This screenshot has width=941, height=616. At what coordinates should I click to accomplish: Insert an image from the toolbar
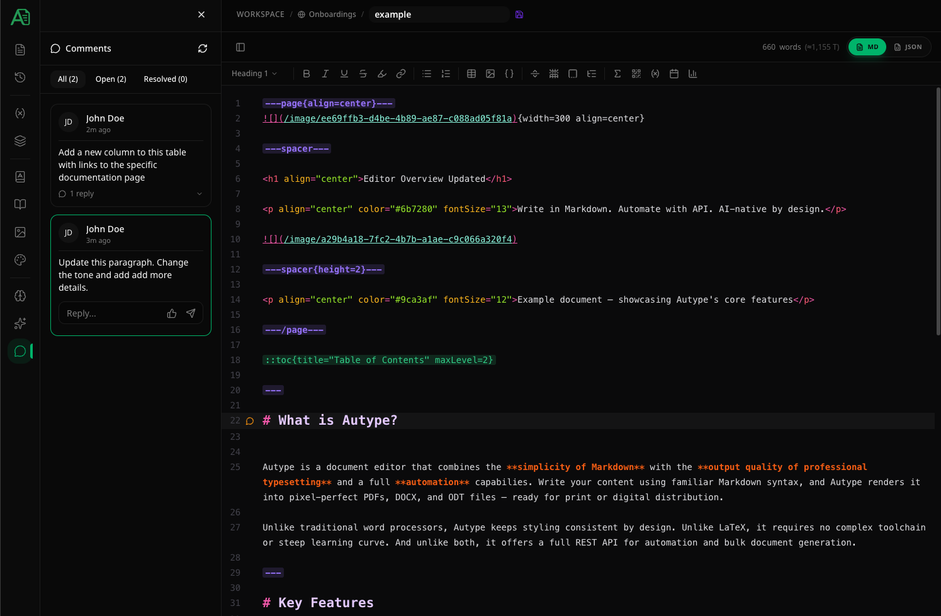pyautogui.click(x=490, y=74)
